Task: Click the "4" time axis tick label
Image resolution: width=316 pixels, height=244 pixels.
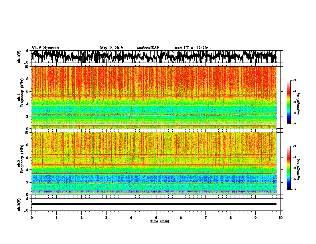Action: pos(131,218)
